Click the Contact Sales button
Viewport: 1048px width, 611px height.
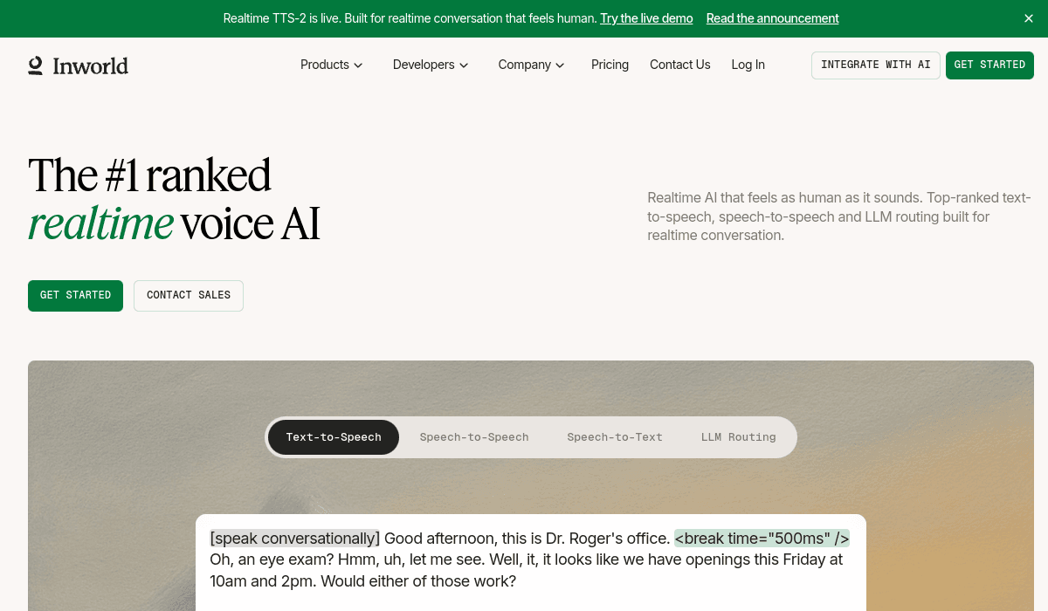[x=189, y=296]
